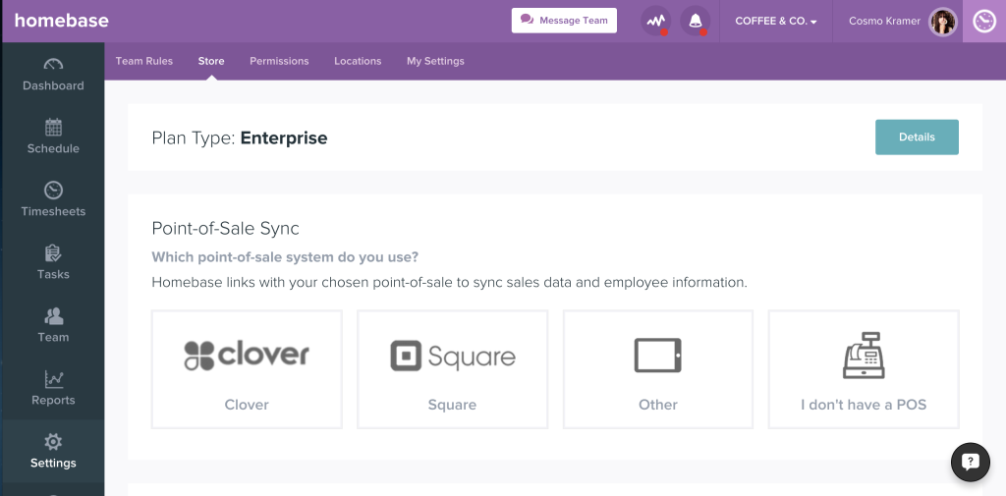Screen dimensions: 1006x496
Task: Select I don't have a POS card
Action: [x=864, y=369]
